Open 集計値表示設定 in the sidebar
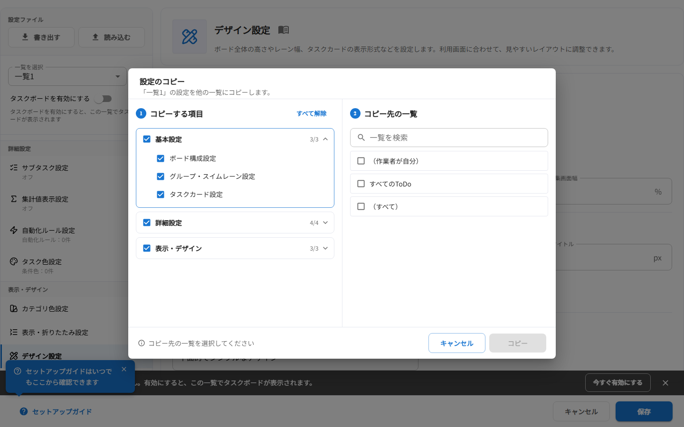The image size is (684, 427). (64, 204)
